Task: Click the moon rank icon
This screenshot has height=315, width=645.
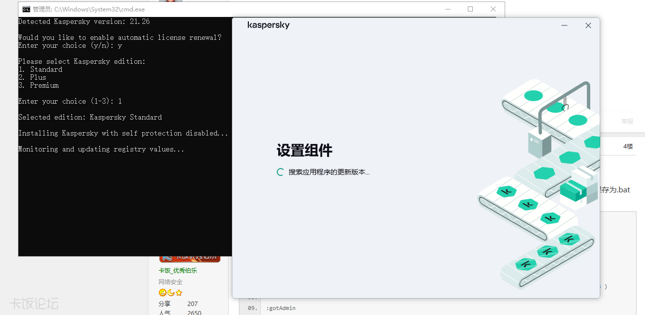Action: 171,293
